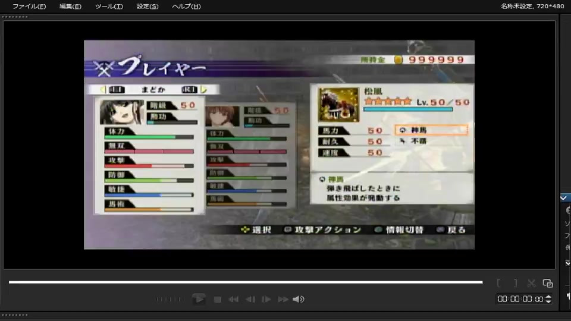The height and width of the screenshot is (321, 571).
Task: Click the Play button in the preview controls
Action: point(199,299)
